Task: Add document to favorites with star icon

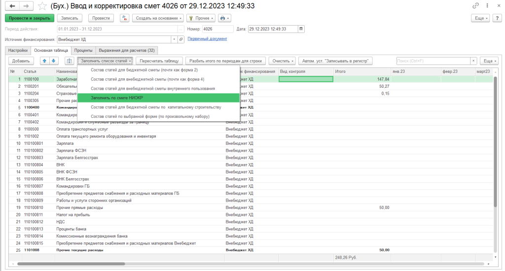Action: [43, 6]
